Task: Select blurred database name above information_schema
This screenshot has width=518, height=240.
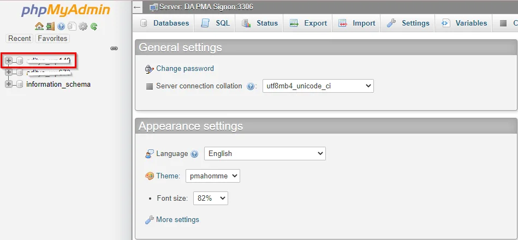Action: coord(49,73)
